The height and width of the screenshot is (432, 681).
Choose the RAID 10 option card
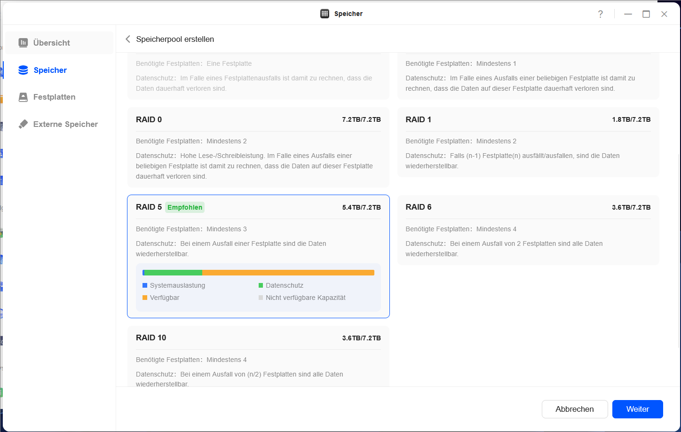pyautogui.click(x=258, y=356)
